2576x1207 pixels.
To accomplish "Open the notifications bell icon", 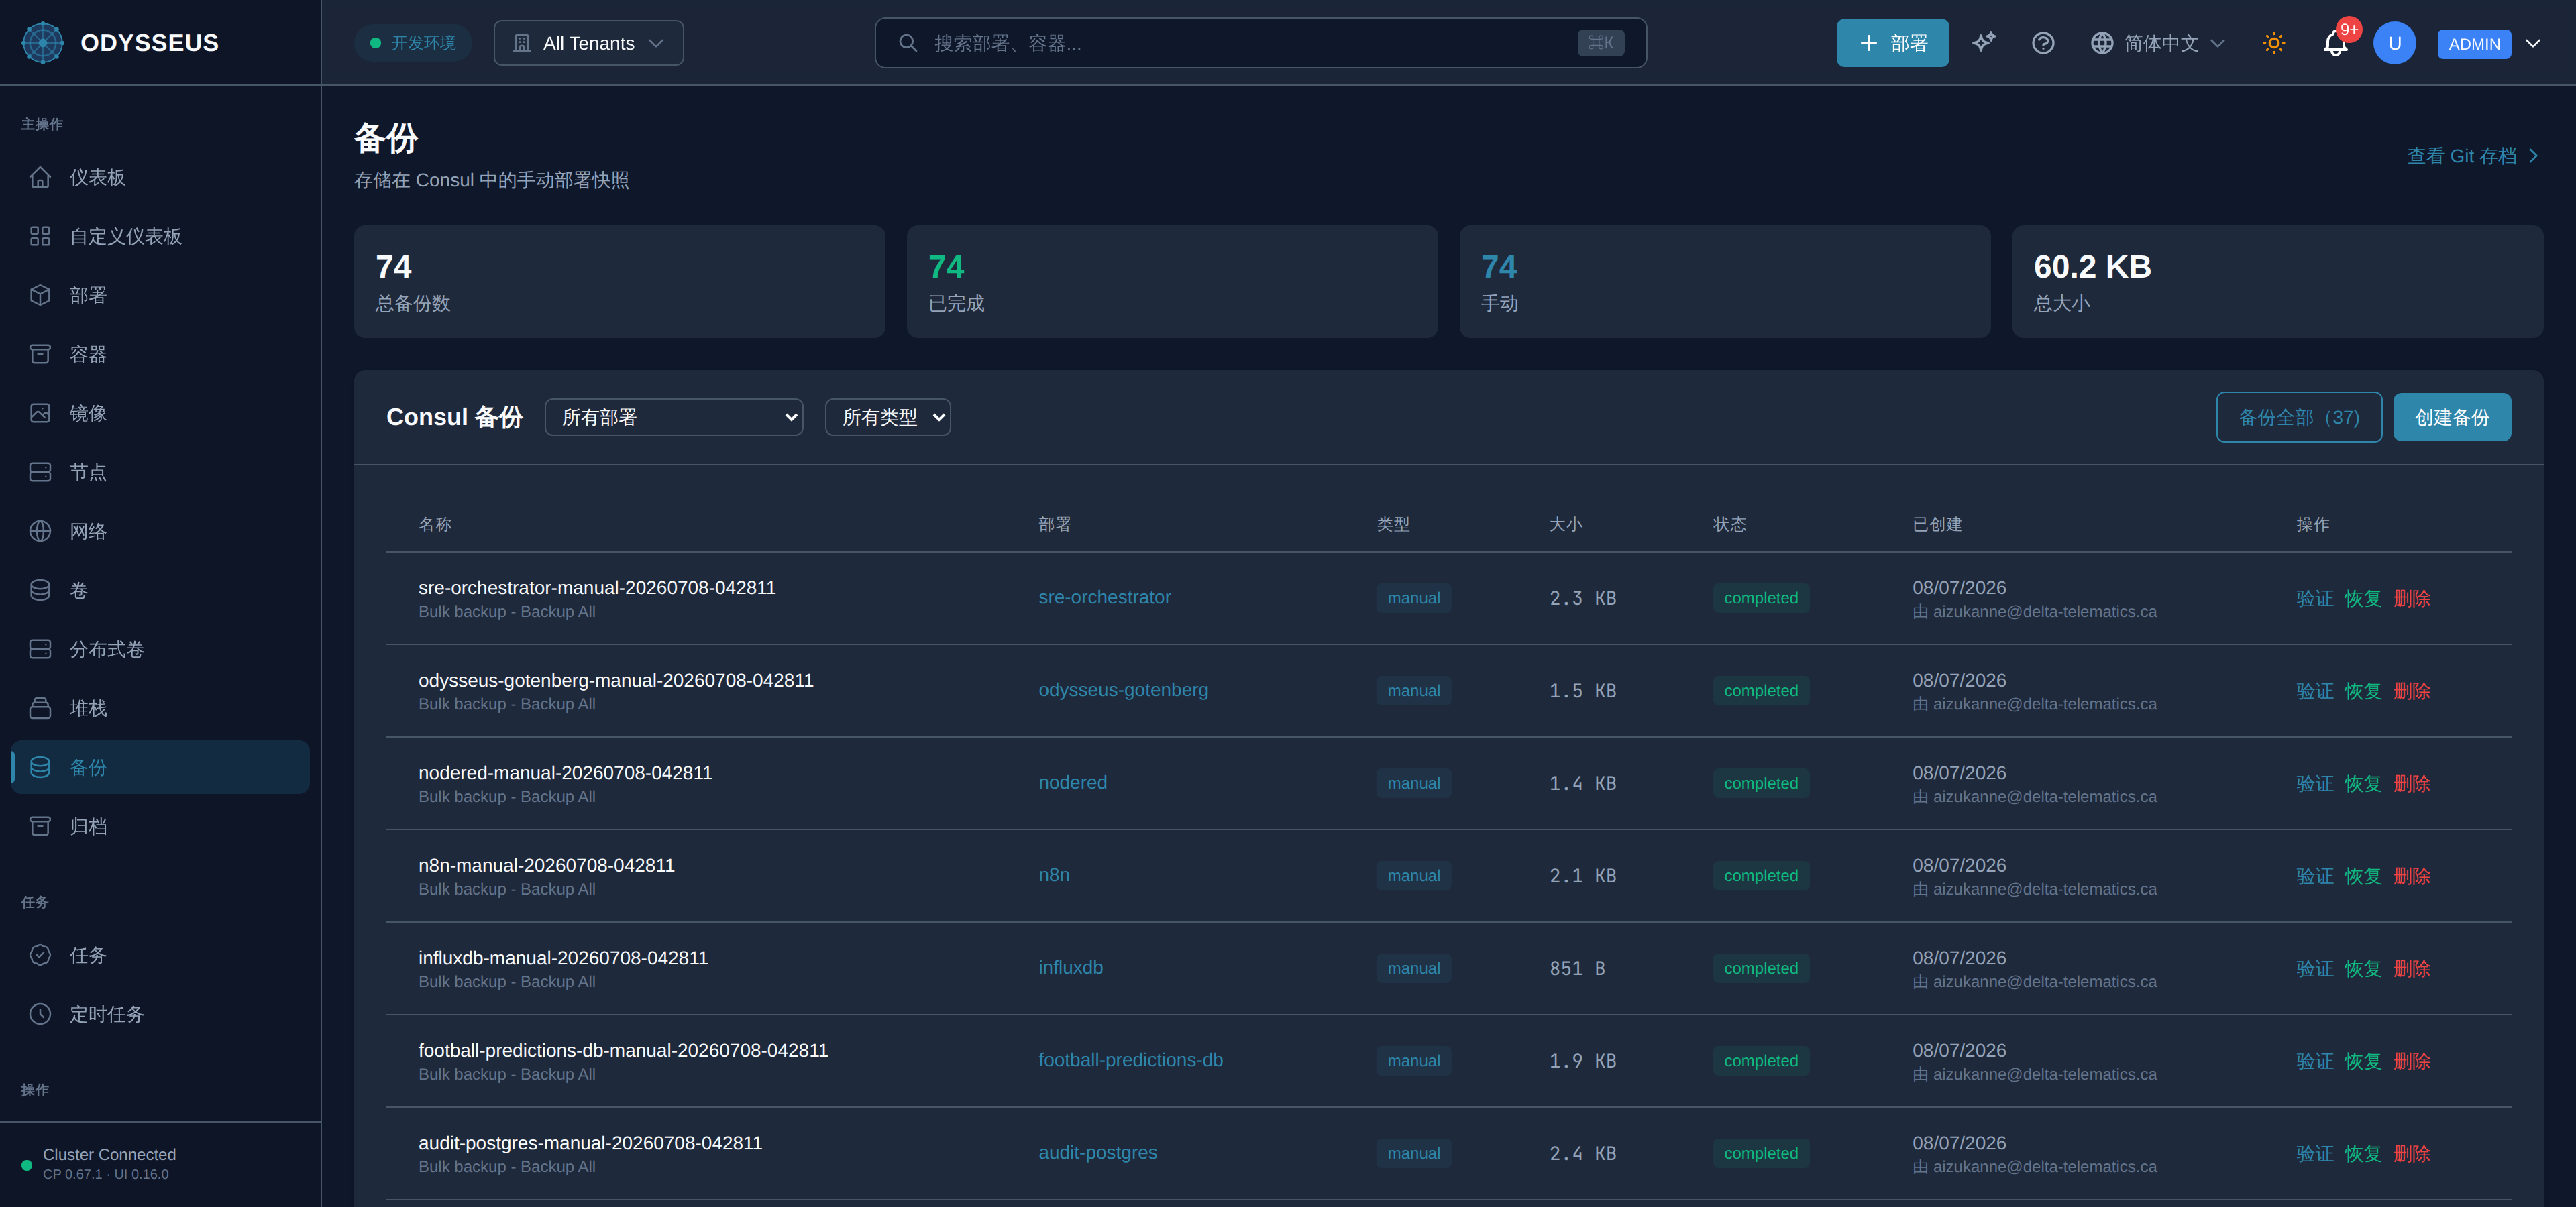I will 2336,43.
